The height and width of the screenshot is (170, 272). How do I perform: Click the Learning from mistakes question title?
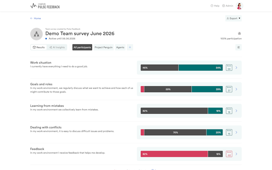[x=47, y=106]
